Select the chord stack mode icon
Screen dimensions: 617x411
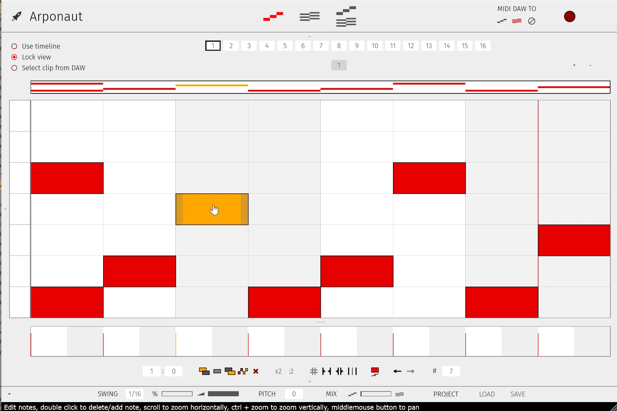click(309, 16)
